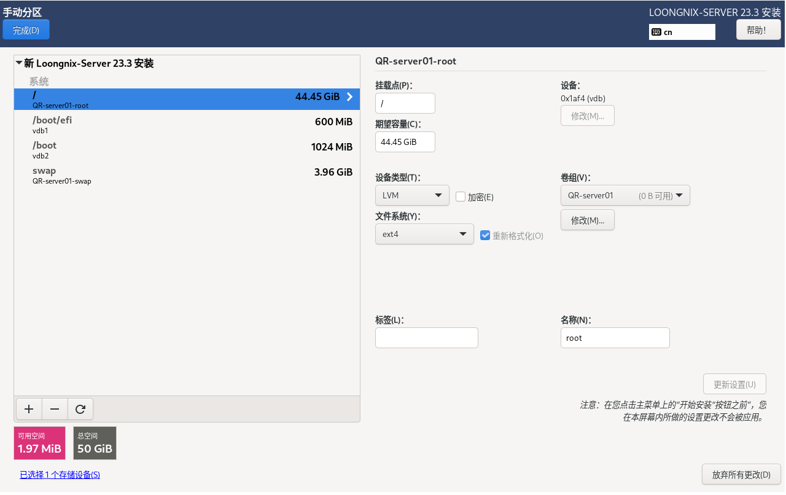
Task: Click the 名称(N) field containing root
Action: point(615,338)
